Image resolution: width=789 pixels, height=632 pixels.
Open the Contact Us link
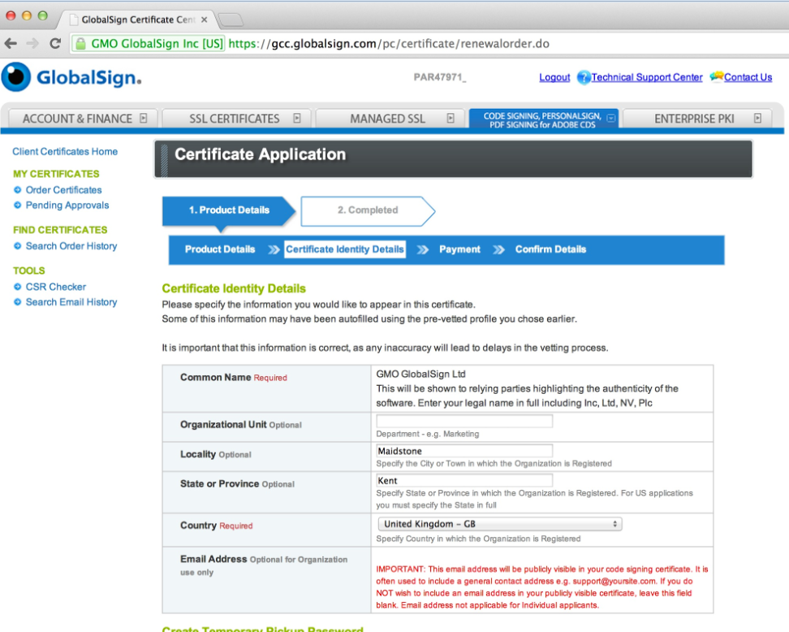click(x=748, y=77)
